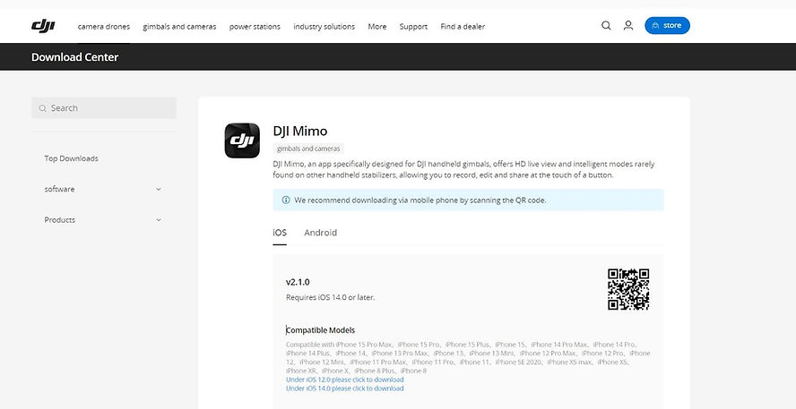Click the Products label in sidebar

point(60,220)
